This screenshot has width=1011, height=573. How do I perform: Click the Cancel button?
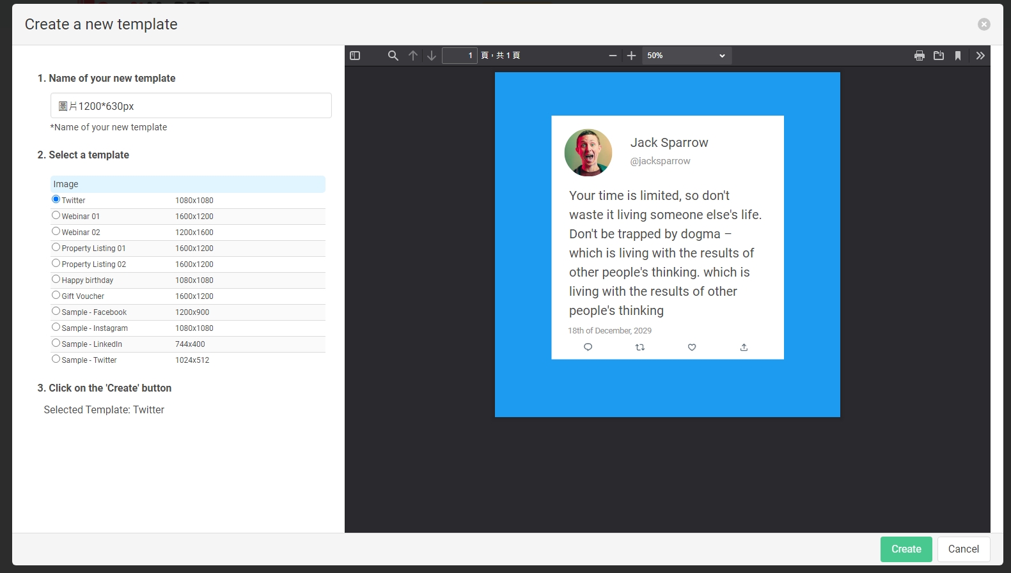point(963,549)
